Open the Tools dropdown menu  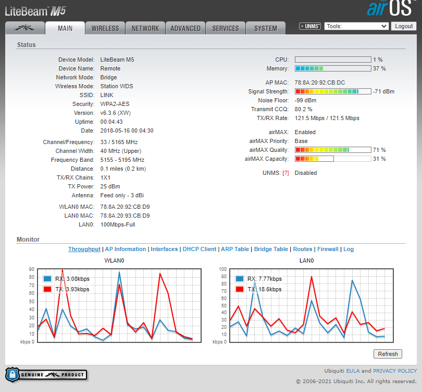pyautogui.click(x=356, y=26)
